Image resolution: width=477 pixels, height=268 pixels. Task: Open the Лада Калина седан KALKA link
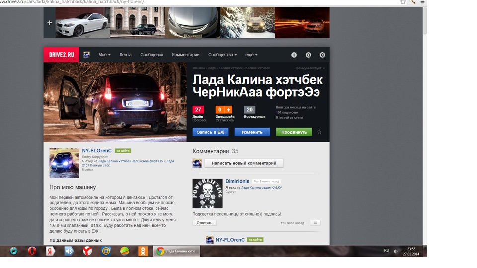tap(262, 188)
